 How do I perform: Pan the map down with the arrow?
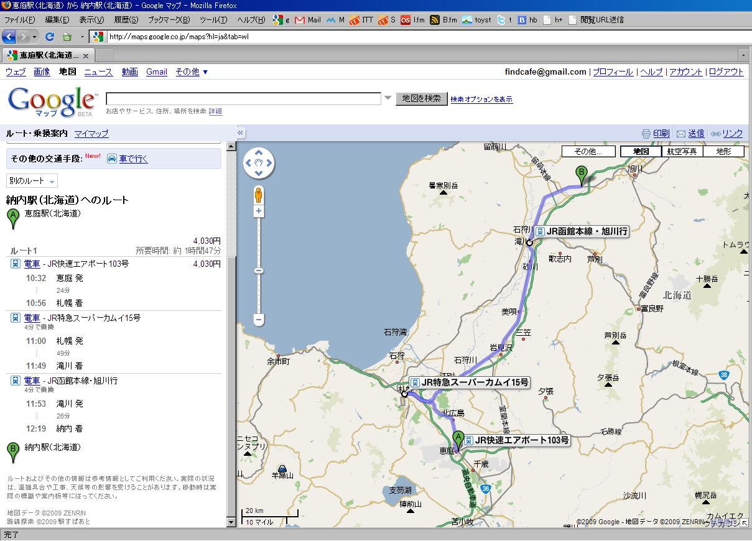(259, 173)
